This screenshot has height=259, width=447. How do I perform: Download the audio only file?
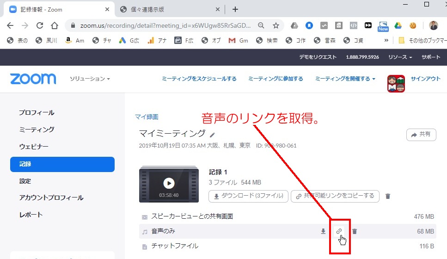coord(323,231)
